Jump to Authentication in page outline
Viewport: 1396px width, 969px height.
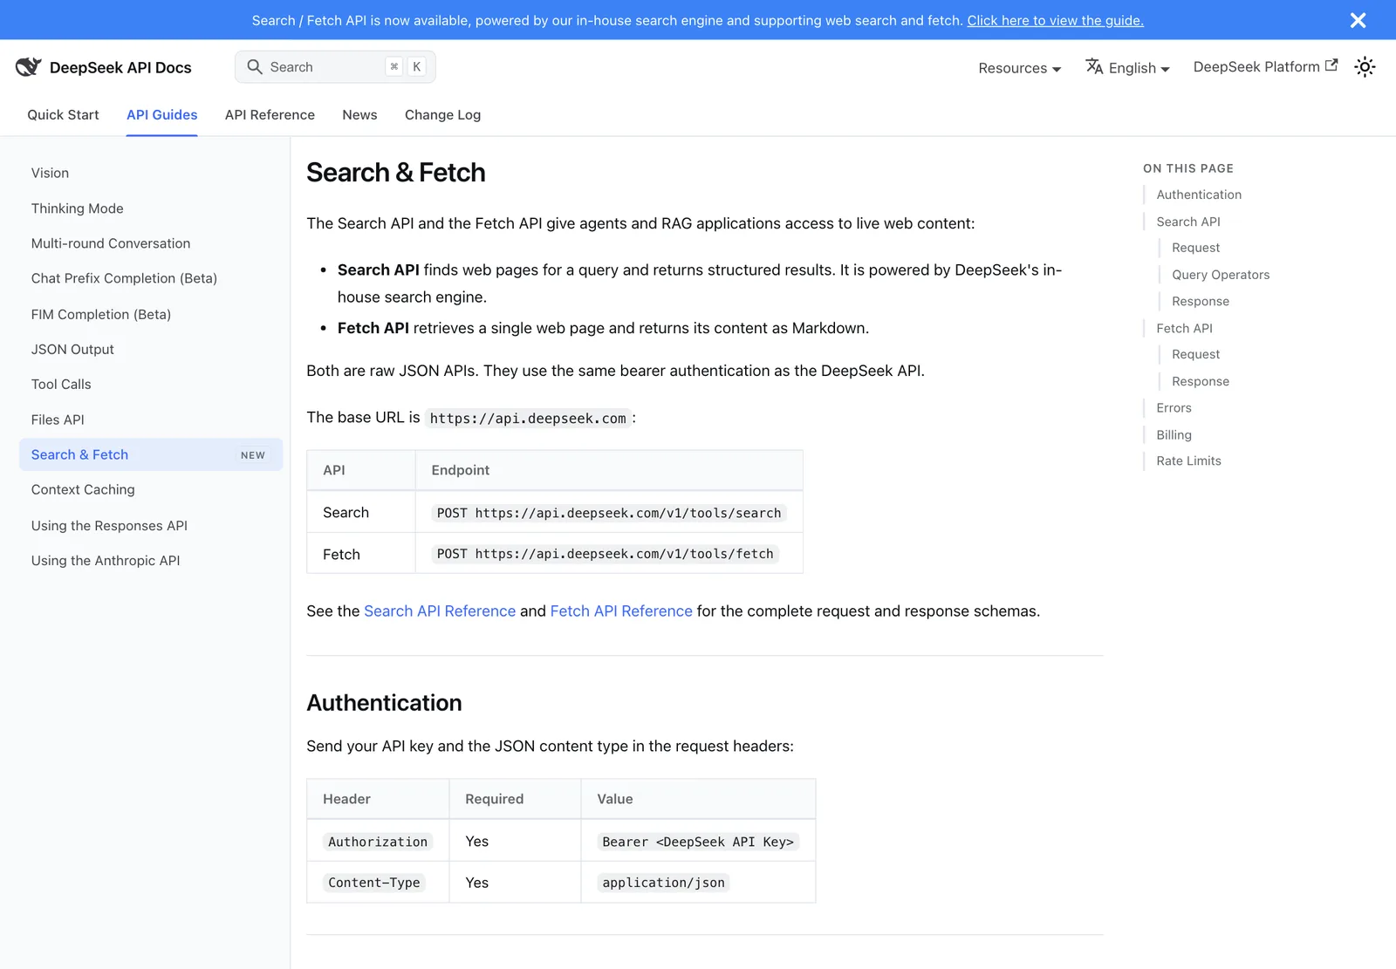click(x=1199, y=194)
